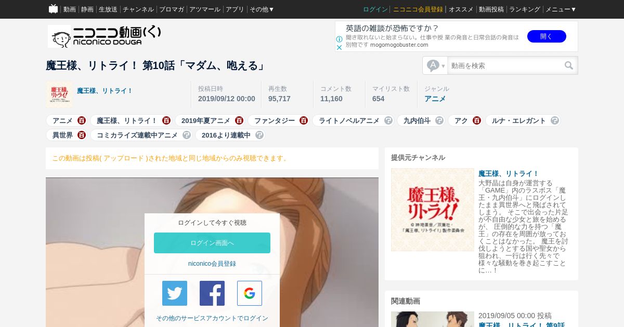Log in with the Twitter icon

175,293
